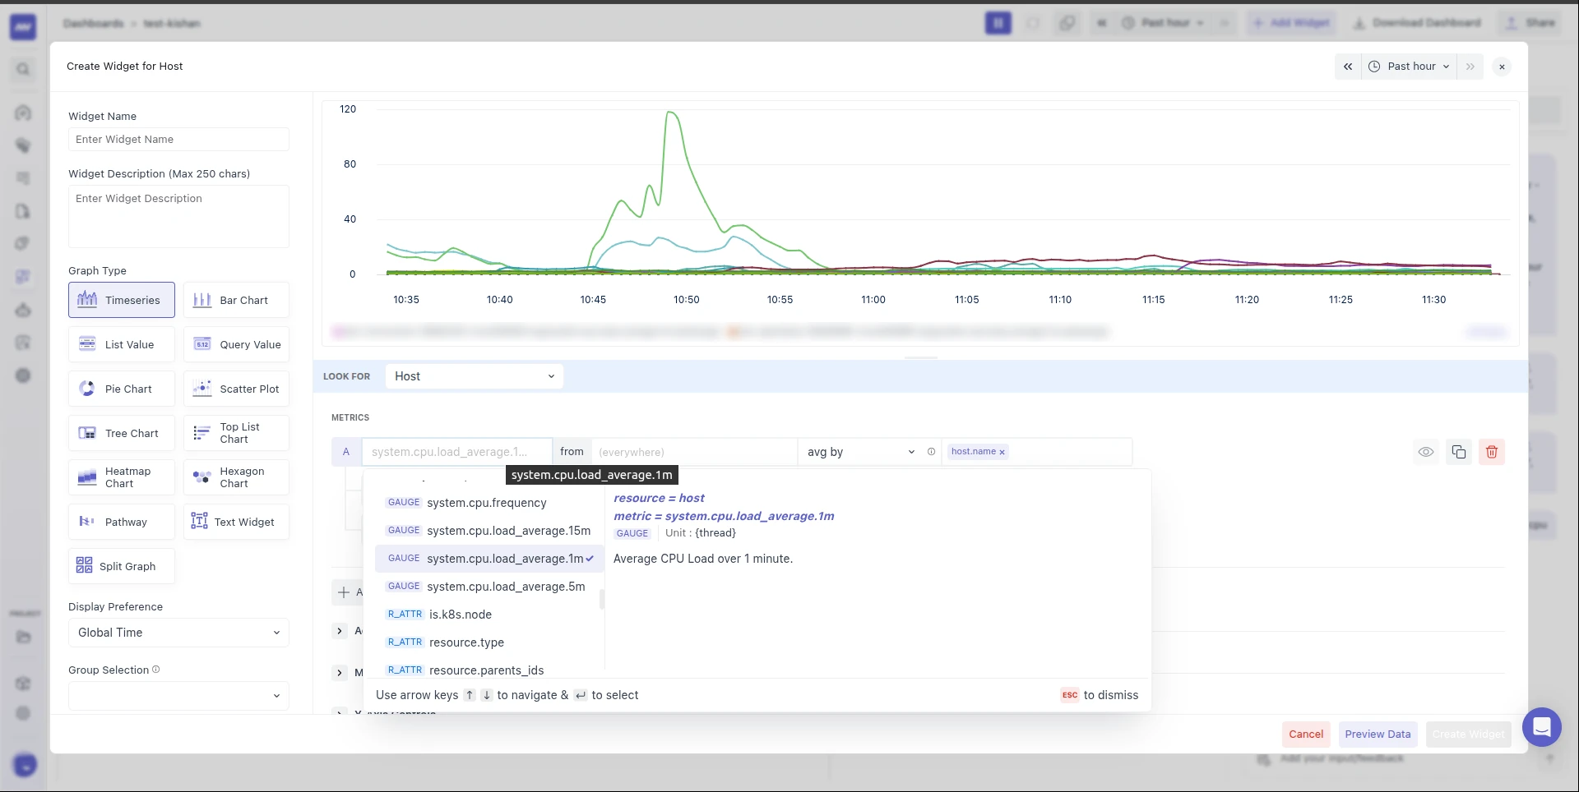This screenshot has width=1579, height=792.
Task: Click the Create Widget button
Action: [1468, 734]
